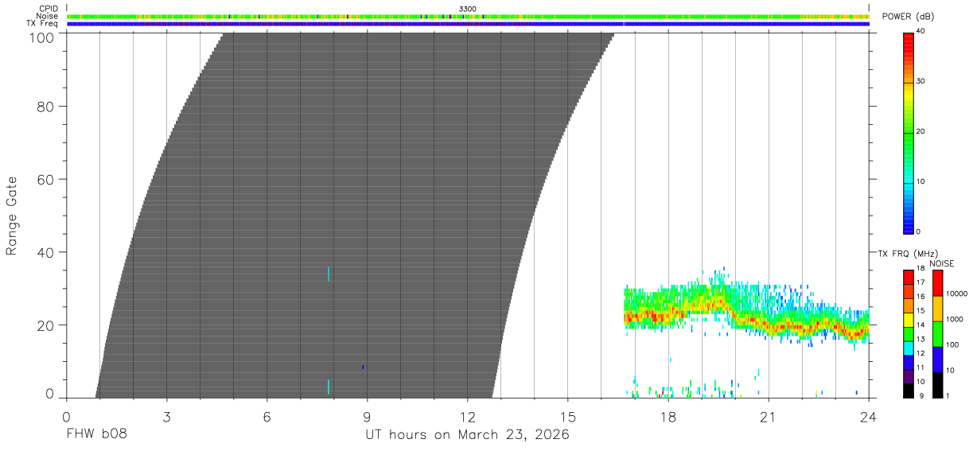
Task: Click the 30 label on the power colorbar
Action: tap(921, 82)
